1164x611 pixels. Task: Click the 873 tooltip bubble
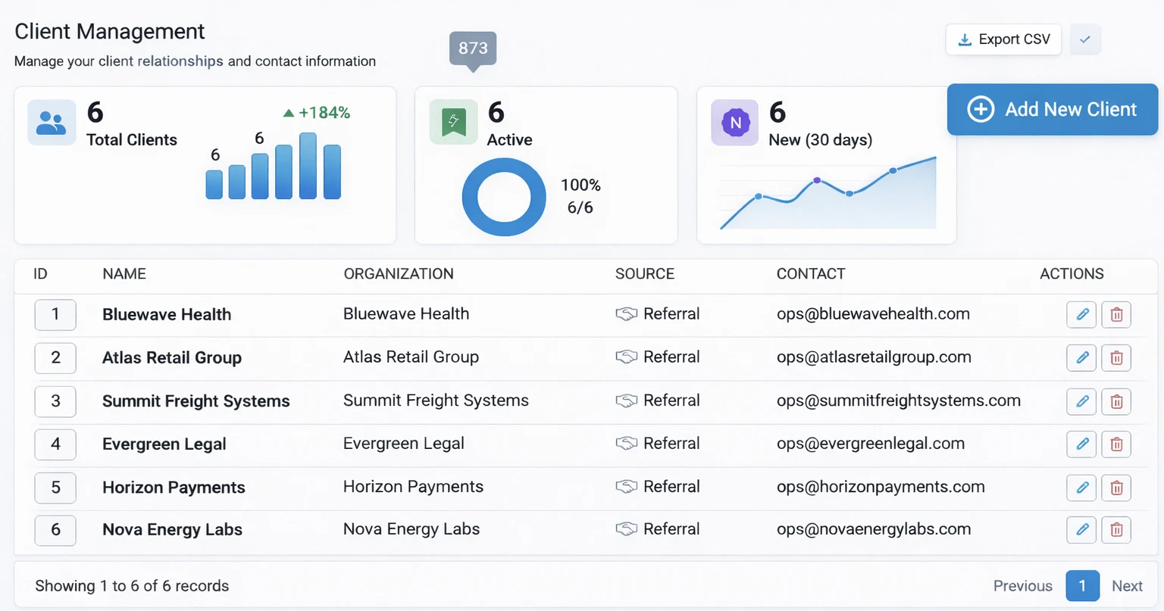pyautogui.click(x=472, y=48)
